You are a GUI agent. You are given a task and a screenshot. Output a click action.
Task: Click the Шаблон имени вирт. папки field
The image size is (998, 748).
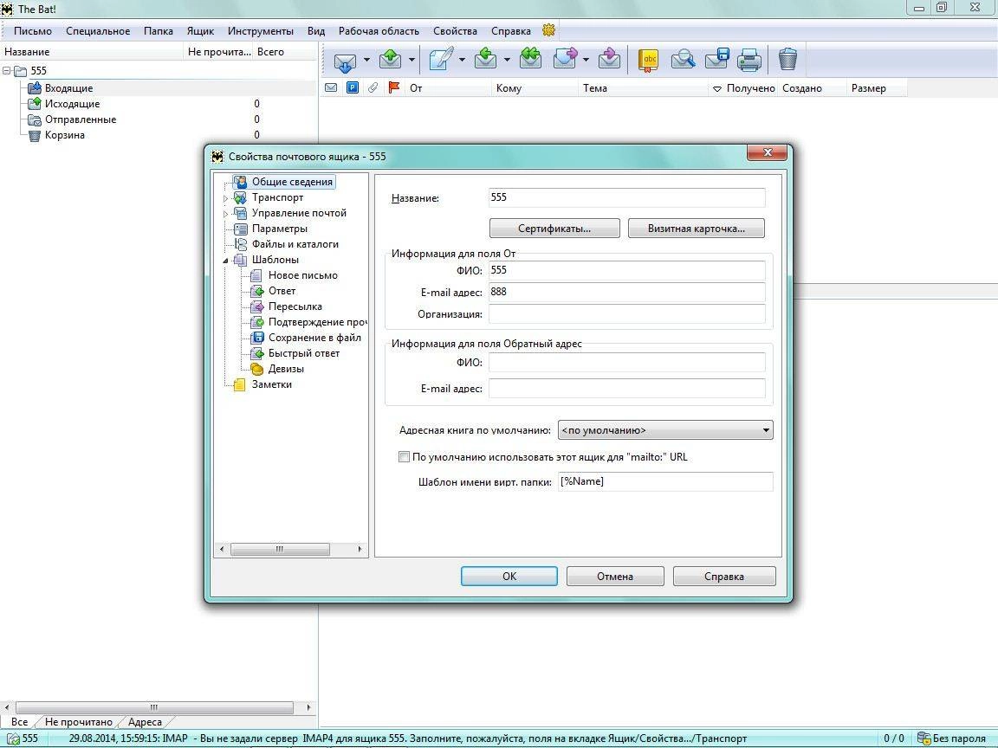[x=665, y=481]
